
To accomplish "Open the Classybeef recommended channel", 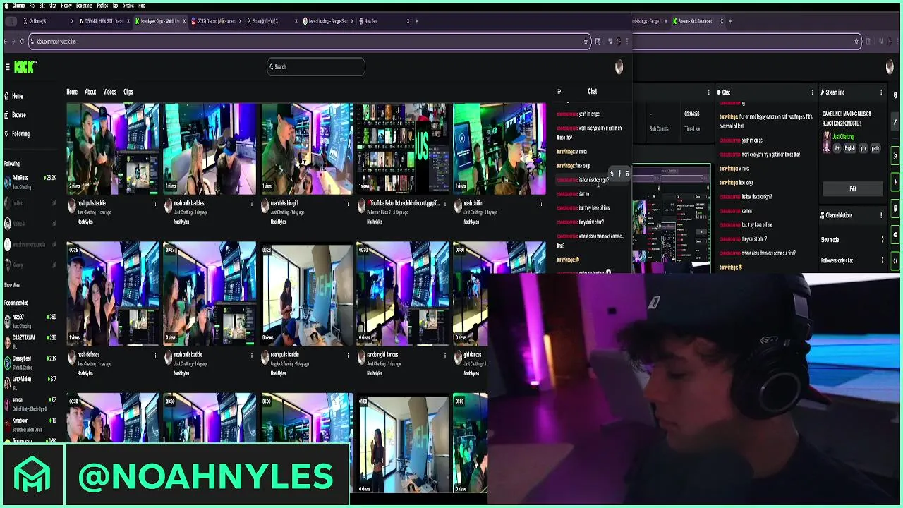I will (29, 362).
